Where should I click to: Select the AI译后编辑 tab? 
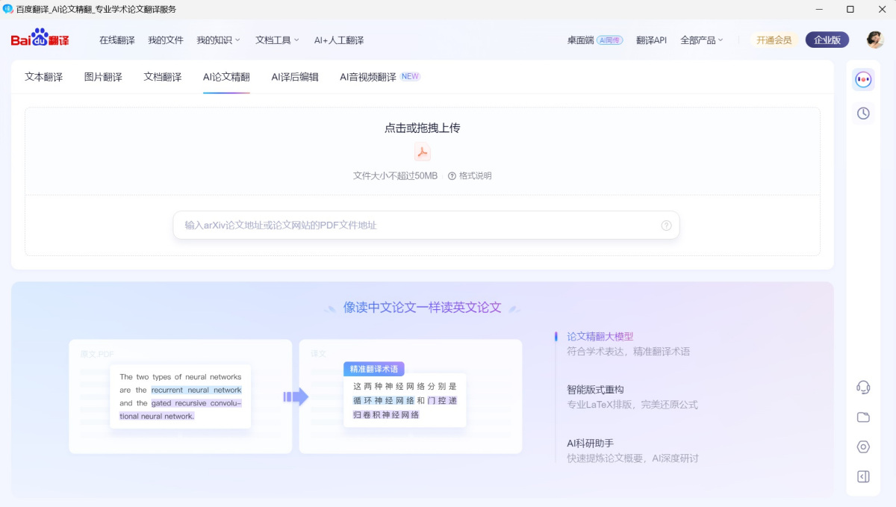(x=294, y=76)
